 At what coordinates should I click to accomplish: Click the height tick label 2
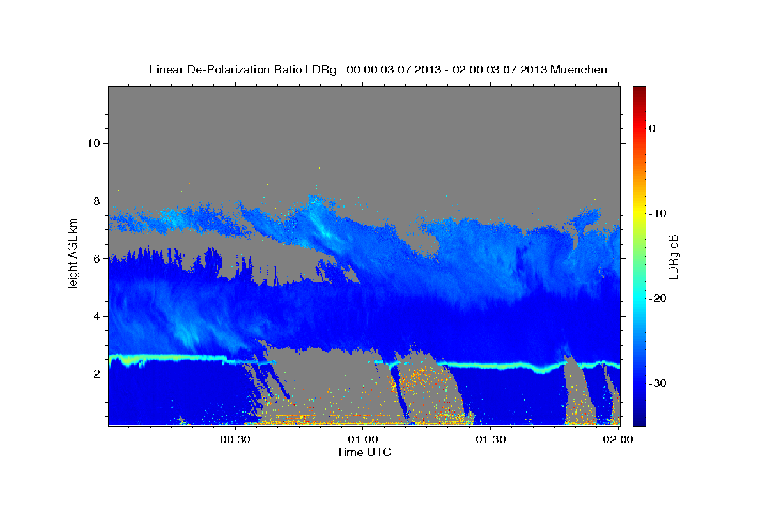(96, 374)
